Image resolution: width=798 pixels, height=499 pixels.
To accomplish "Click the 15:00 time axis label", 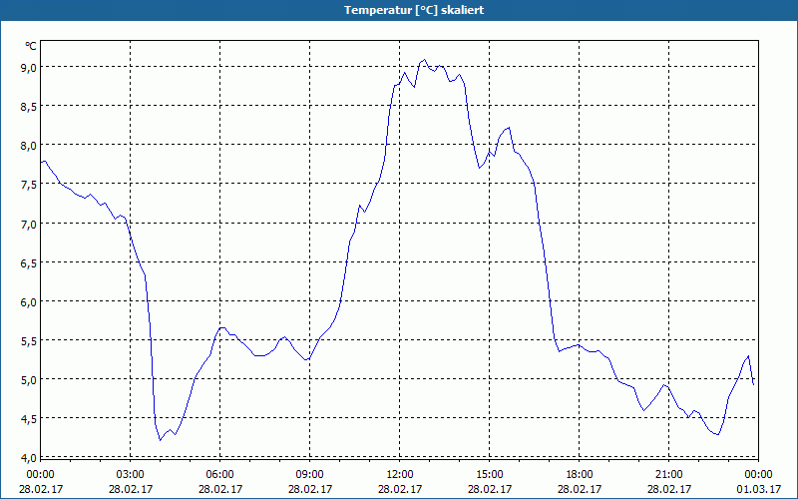I will click(x=490, y=475).
